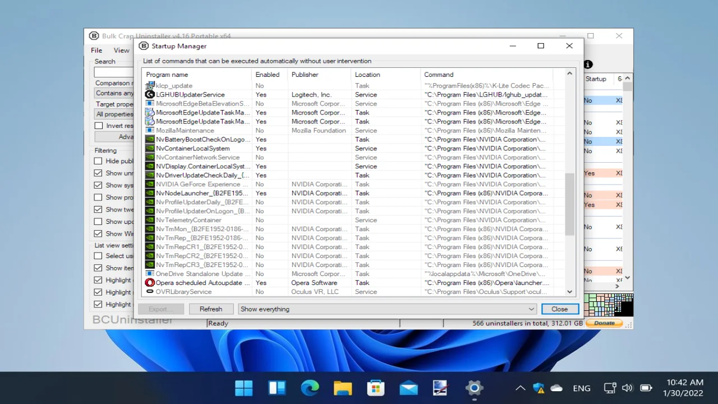
Task: Click the Bulk Crap Uninstaller window logo
Action: [94, 36]
